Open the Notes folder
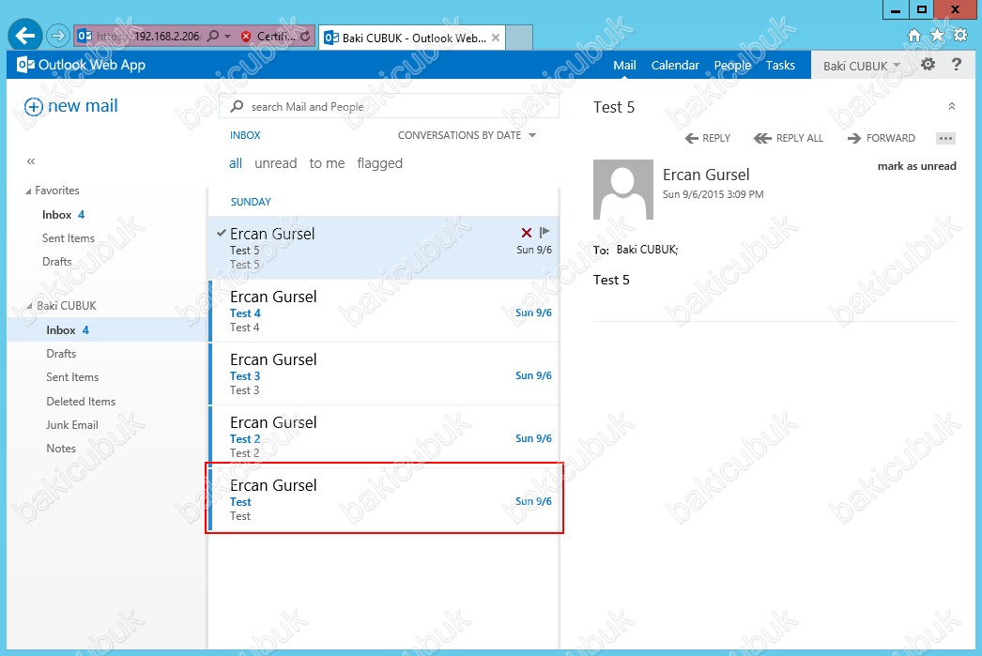 [61, 449]
